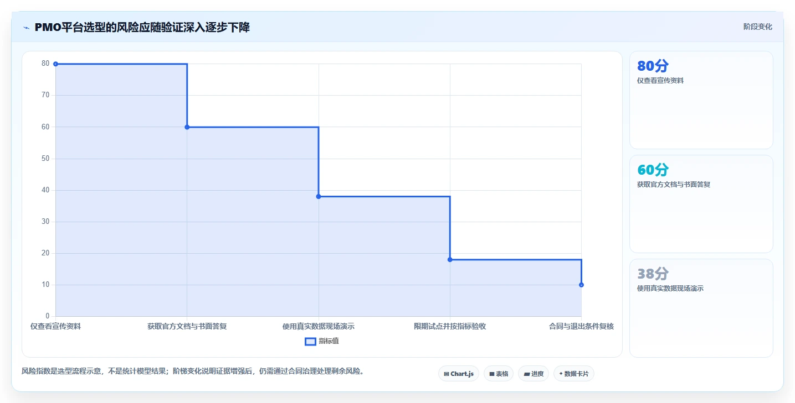Open the 80分 仅查看宣传资料 card

701,100
